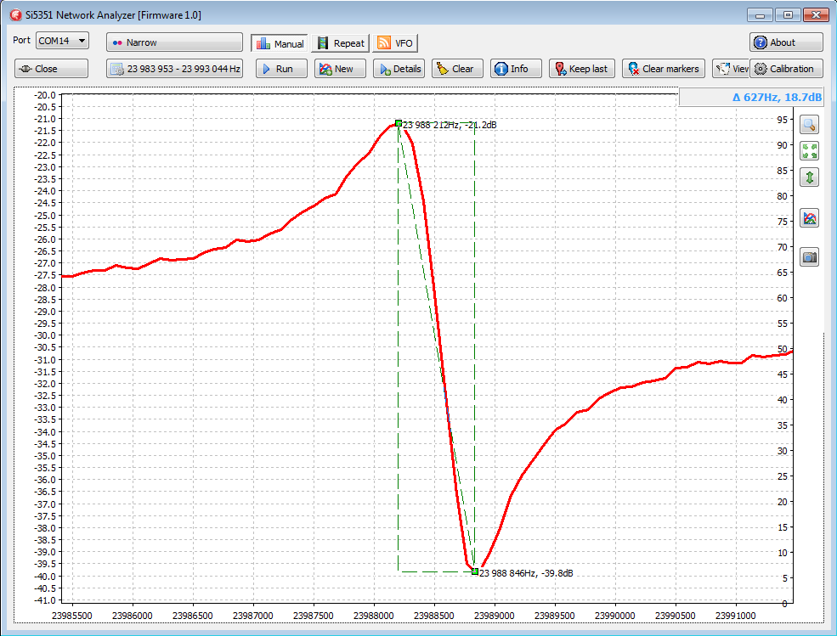Viewport: 837px width, 636px height.
Task: Click the minimum marker at -39.8dB
Action: click(x=475, y=571)
